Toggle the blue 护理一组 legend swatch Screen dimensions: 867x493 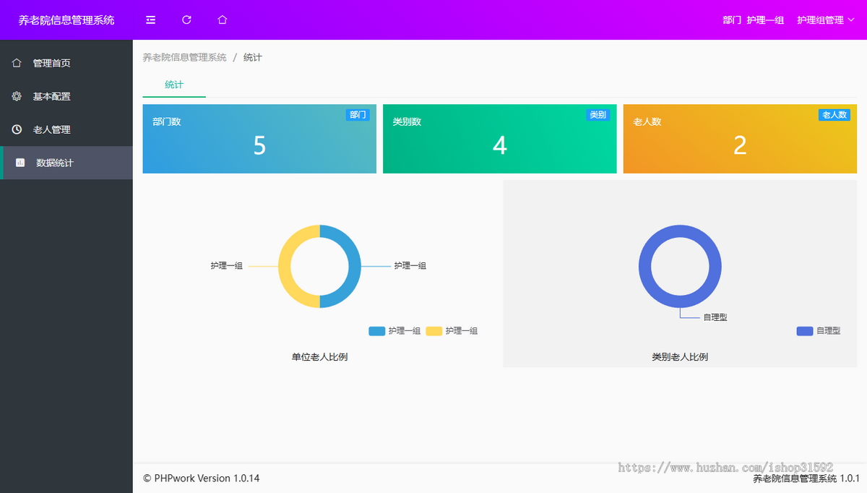click(376, 331)
